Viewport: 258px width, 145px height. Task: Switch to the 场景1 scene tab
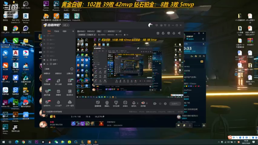[65, 31]
